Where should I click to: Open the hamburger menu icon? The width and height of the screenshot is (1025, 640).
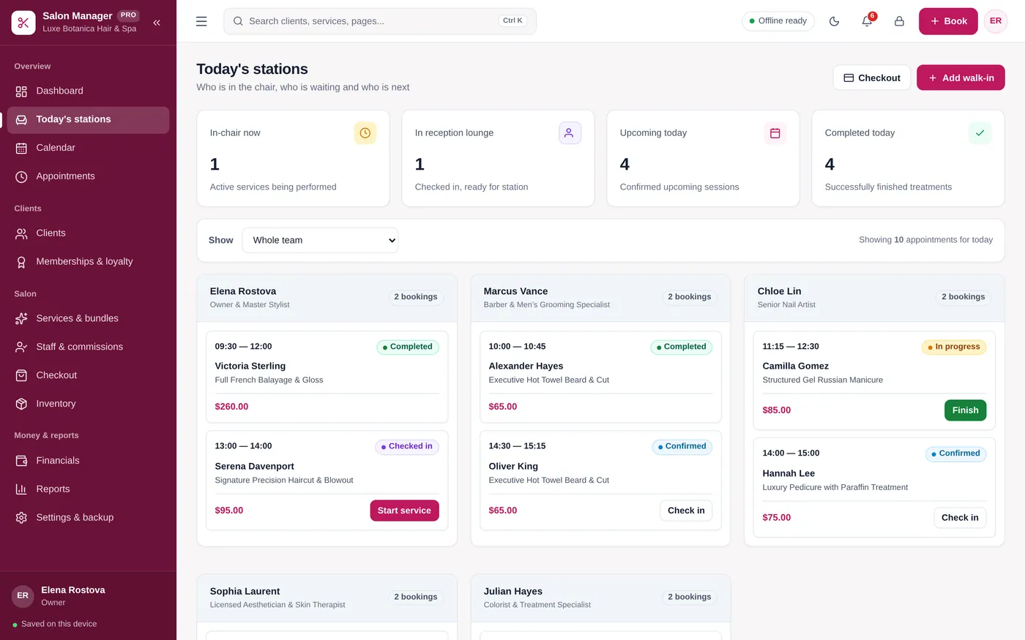201,21
